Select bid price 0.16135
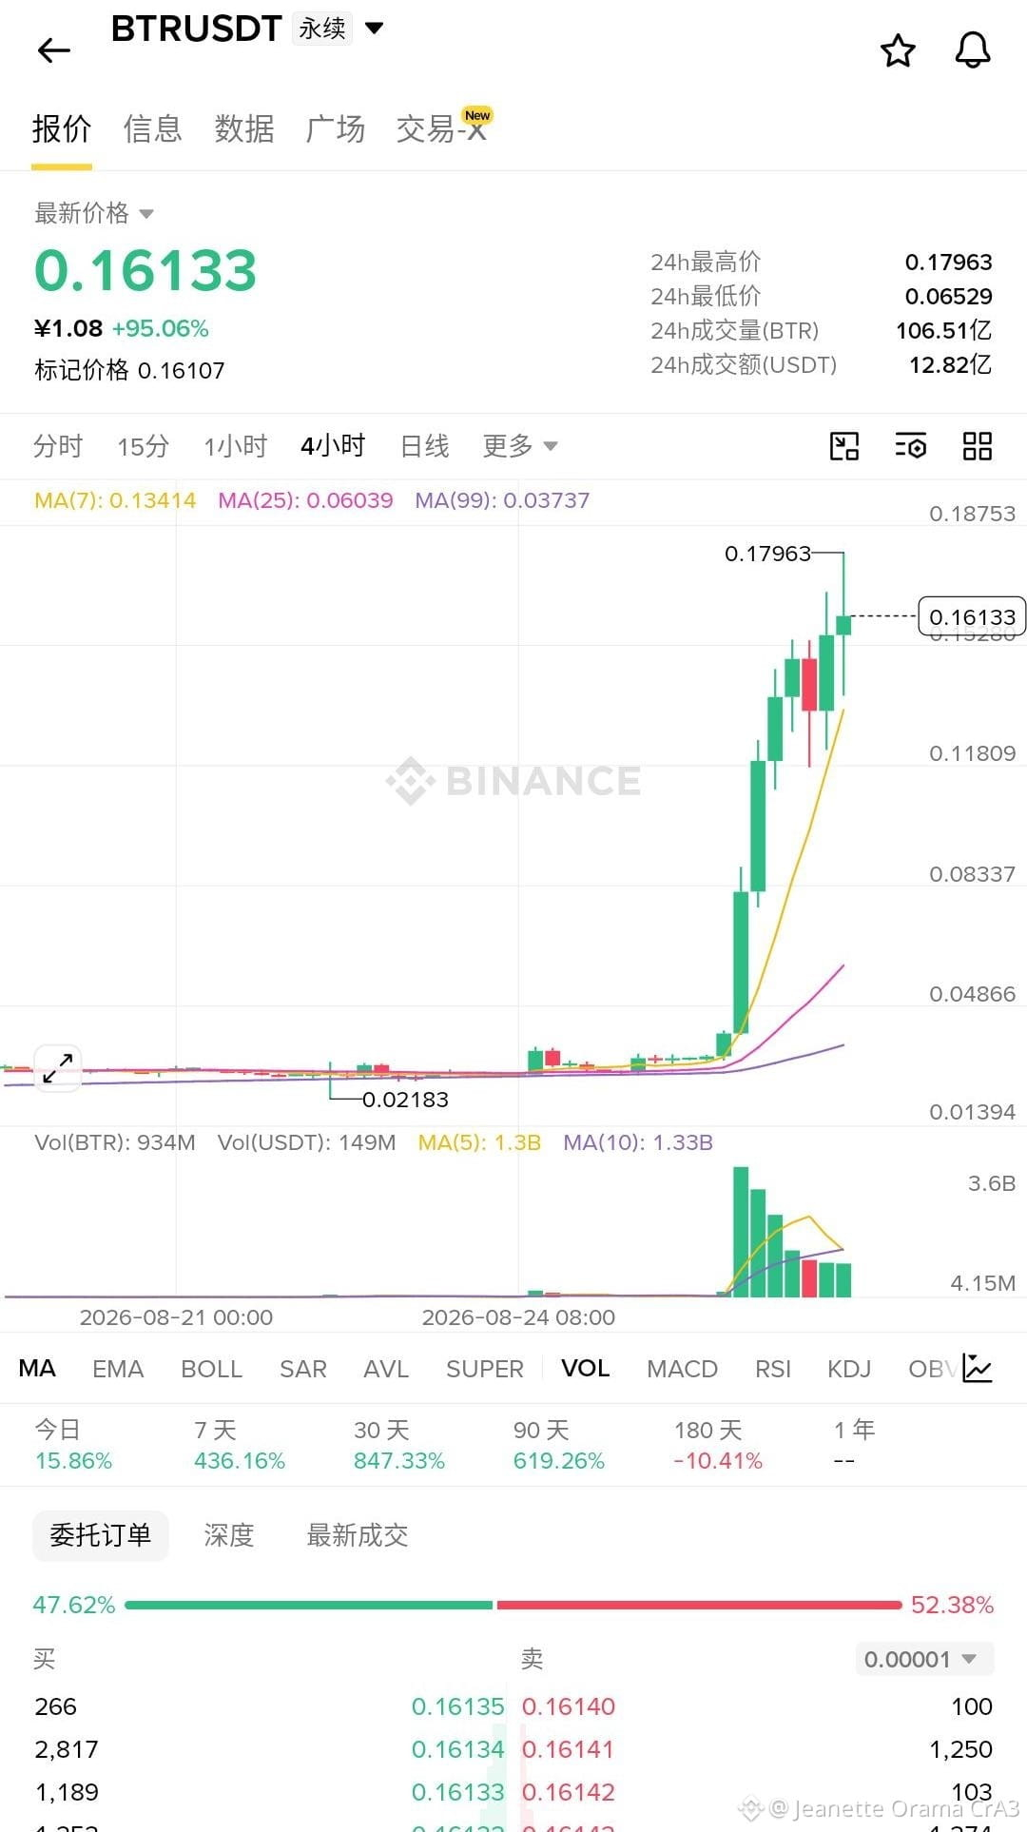The image size is (1027, 1832). (x=457, y=1706)
